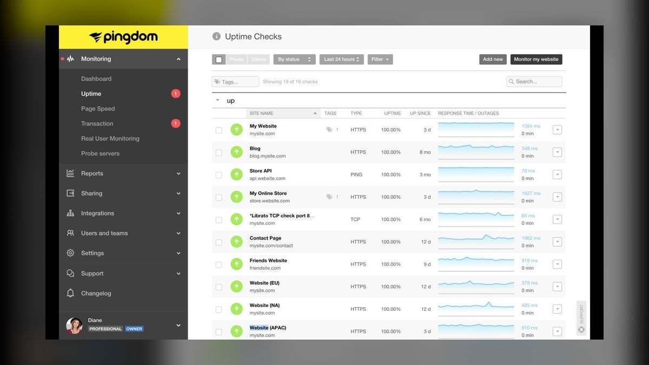Click the green status icon for Store API

click(236, 175)
